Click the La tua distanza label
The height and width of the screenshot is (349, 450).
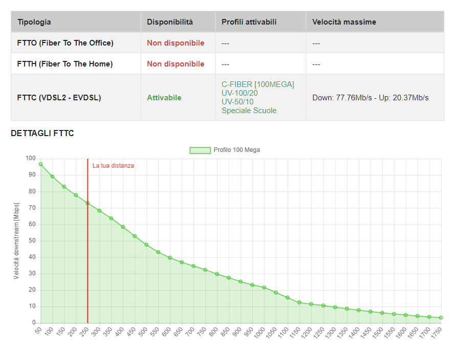tap(113, 166)
